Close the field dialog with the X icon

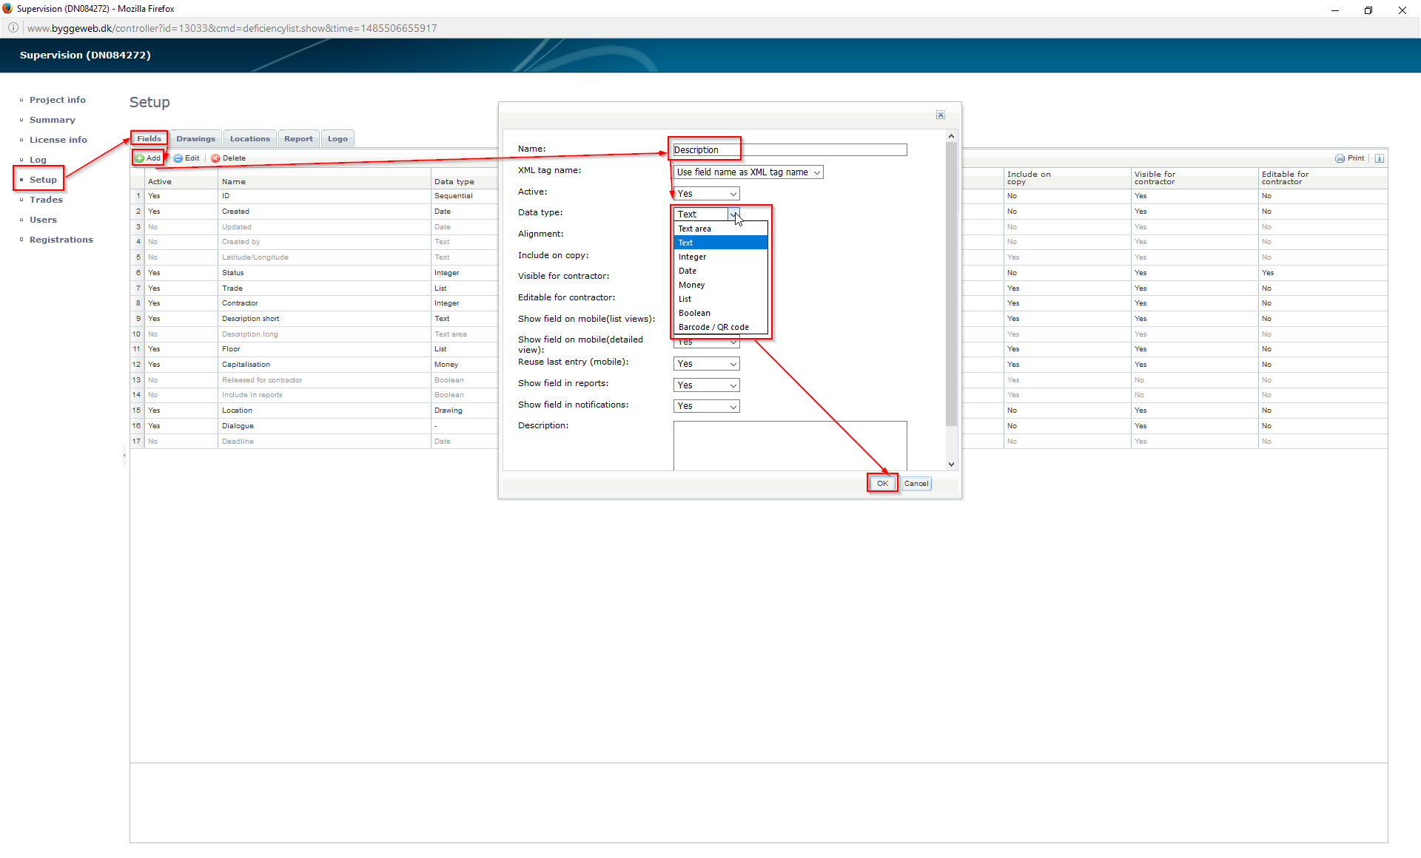941,115
